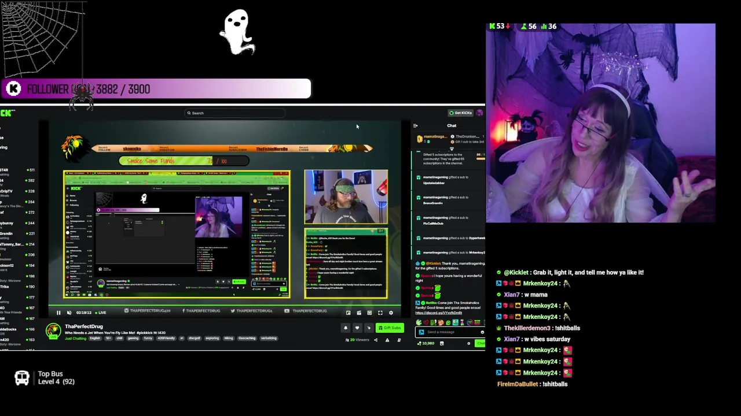The height and width of the screenshot is (416, 741).
Task: Open the user profile avatar menu
Action: pyautogui.click(x=479, y=113)
